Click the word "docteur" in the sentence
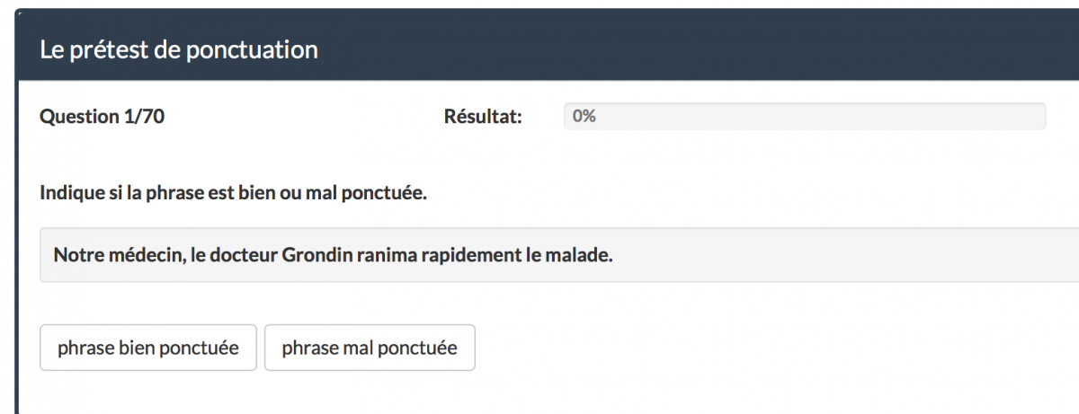Image resolution: width=1079 pixels, height=414 pixels. (x=245, y=254)
